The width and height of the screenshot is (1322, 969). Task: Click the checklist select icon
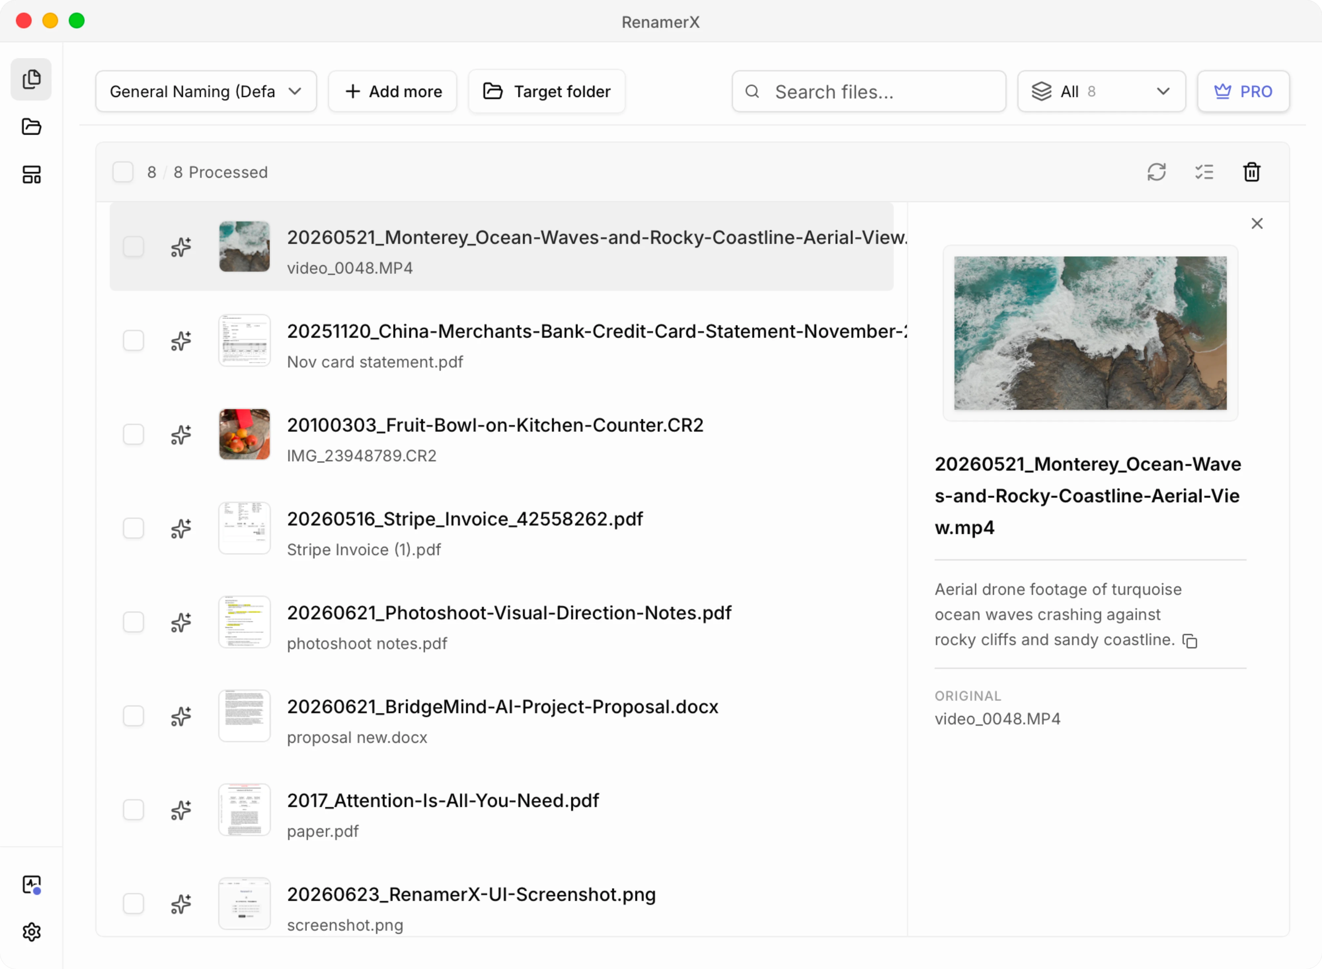(x=1204, y=172)
